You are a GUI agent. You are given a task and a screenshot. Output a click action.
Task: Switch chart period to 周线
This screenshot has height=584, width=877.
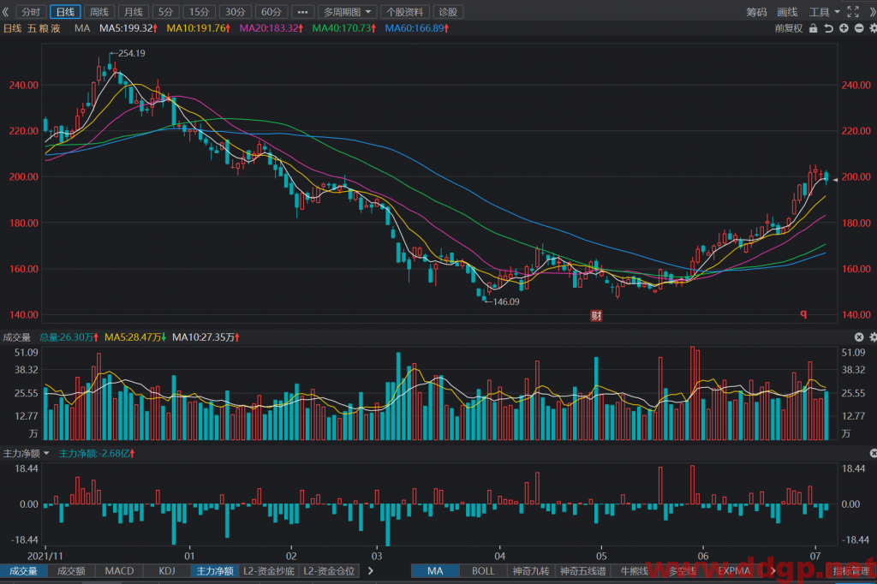tap(99, 12)
